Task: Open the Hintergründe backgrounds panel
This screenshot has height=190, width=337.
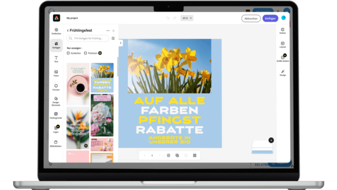Action: [56, 115]
